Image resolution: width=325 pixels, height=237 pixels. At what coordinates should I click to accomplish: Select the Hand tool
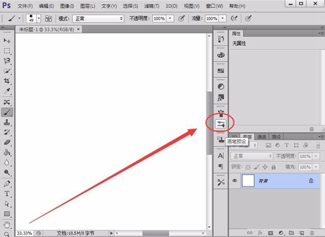pyautogui.click(x=7, y=224)
